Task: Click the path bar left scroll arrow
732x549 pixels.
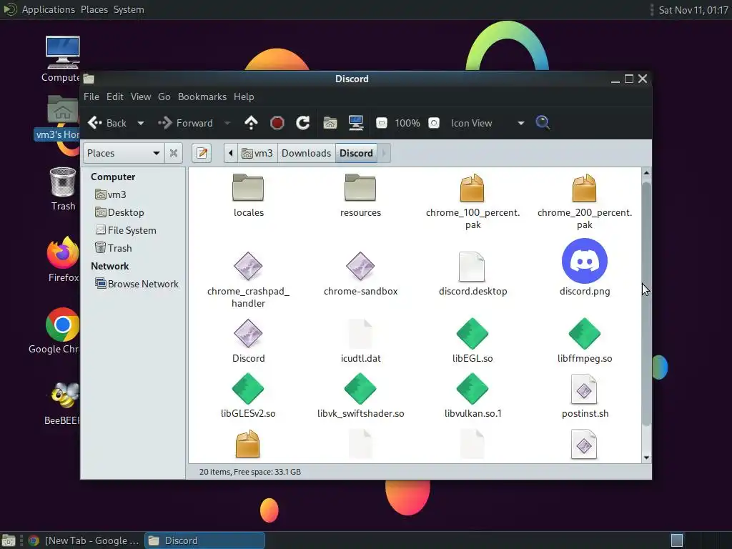Action: 231,153
